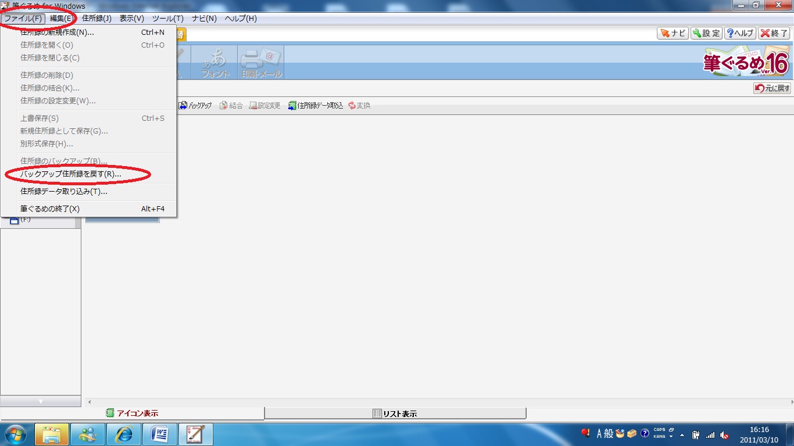The width and height of the screenshot is (794, 446).
Task: Open the フォント tool in the main toolbar
Action: coord(214,62)
